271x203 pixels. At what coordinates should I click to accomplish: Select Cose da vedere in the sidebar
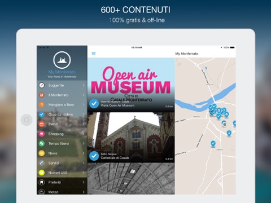click(x=62, y=114)
